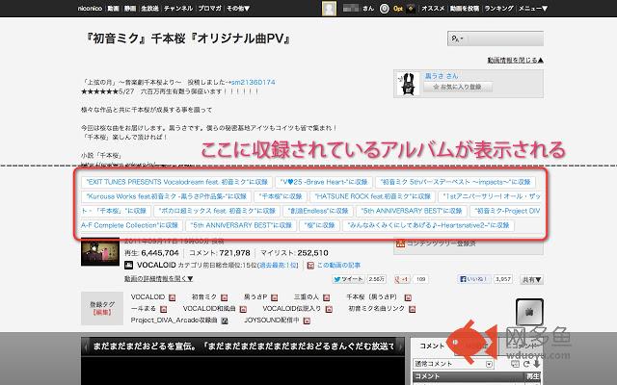Click ☆お気に入り登録 button

(x=458, y=87)
